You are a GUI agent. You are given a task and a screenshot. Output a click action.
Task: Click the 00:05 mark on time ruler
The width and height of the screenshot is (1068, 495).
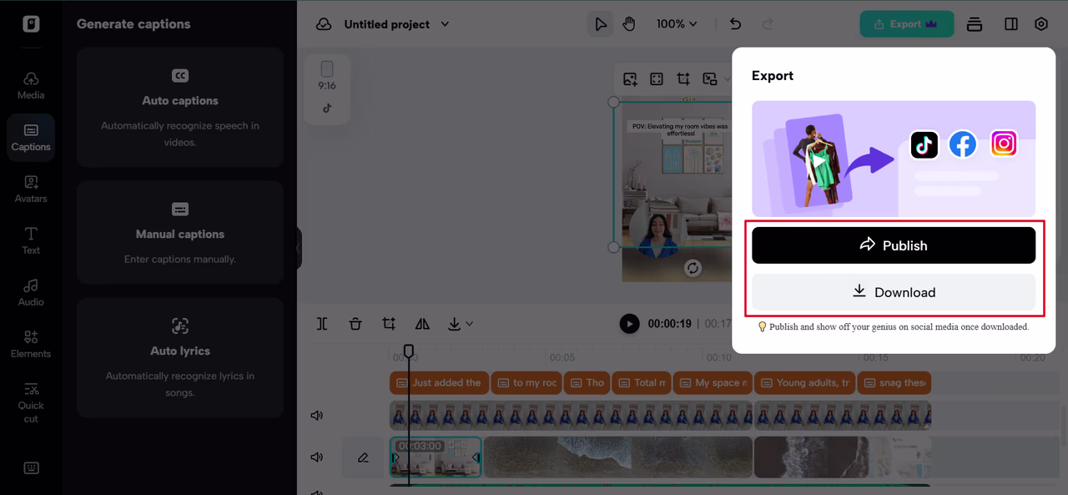point(562,357)
